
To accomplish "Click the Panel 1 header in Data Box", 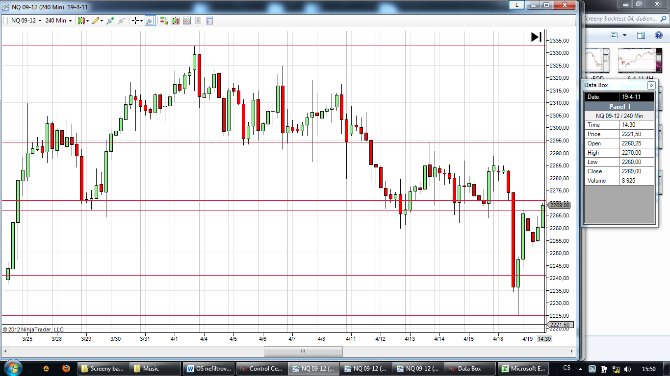I will pyautogui.click(x=619, y=106).
